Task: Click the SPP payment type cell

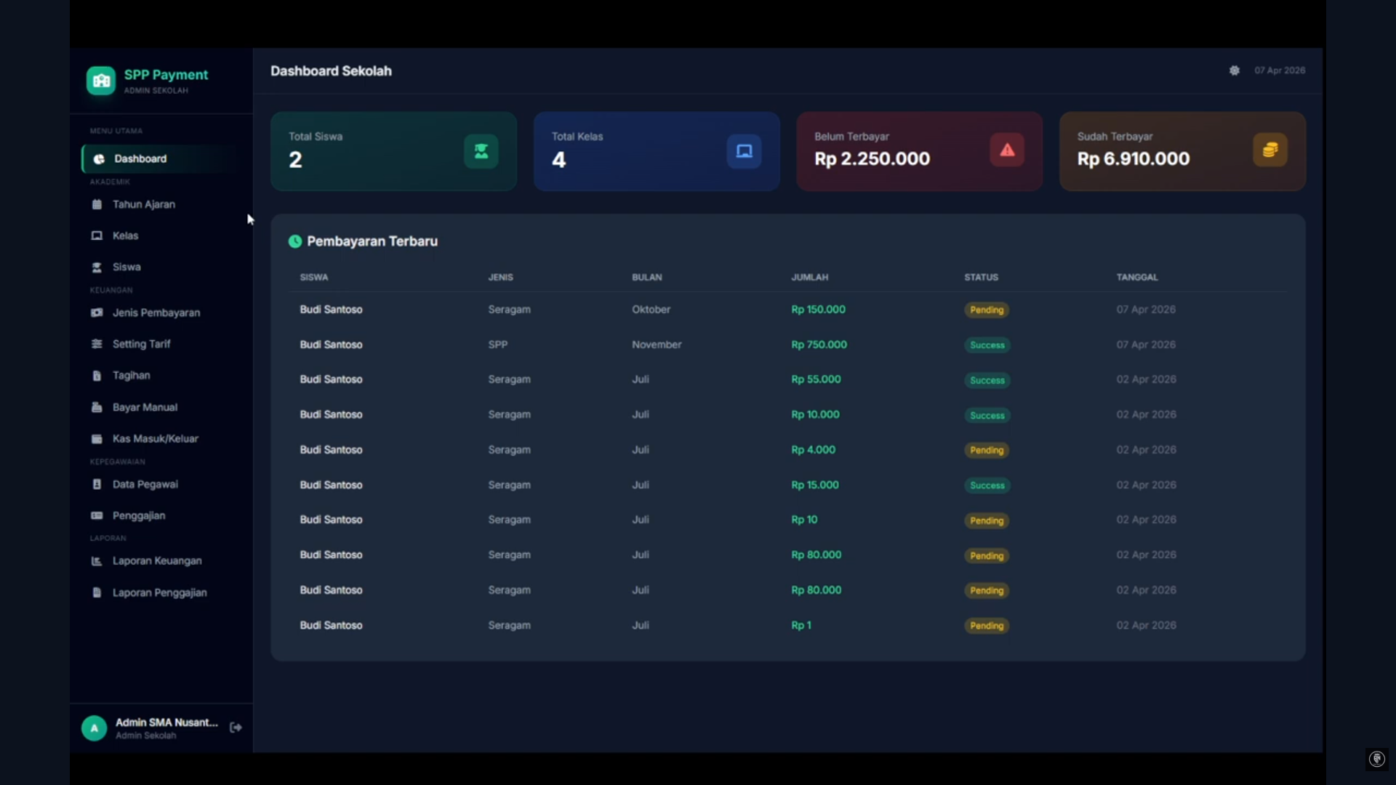Action: coord(498,345)
